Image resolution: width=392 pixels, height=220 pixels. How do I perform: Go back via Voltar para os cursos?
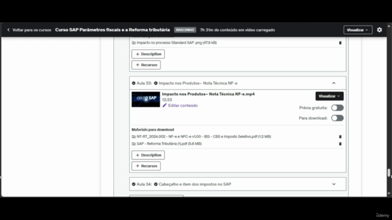pyautogui.click(x=31, y=30)
